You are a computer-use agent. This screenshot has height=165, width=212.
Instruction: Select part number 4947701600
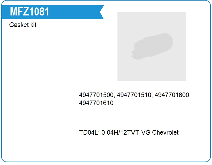point(172,95)
